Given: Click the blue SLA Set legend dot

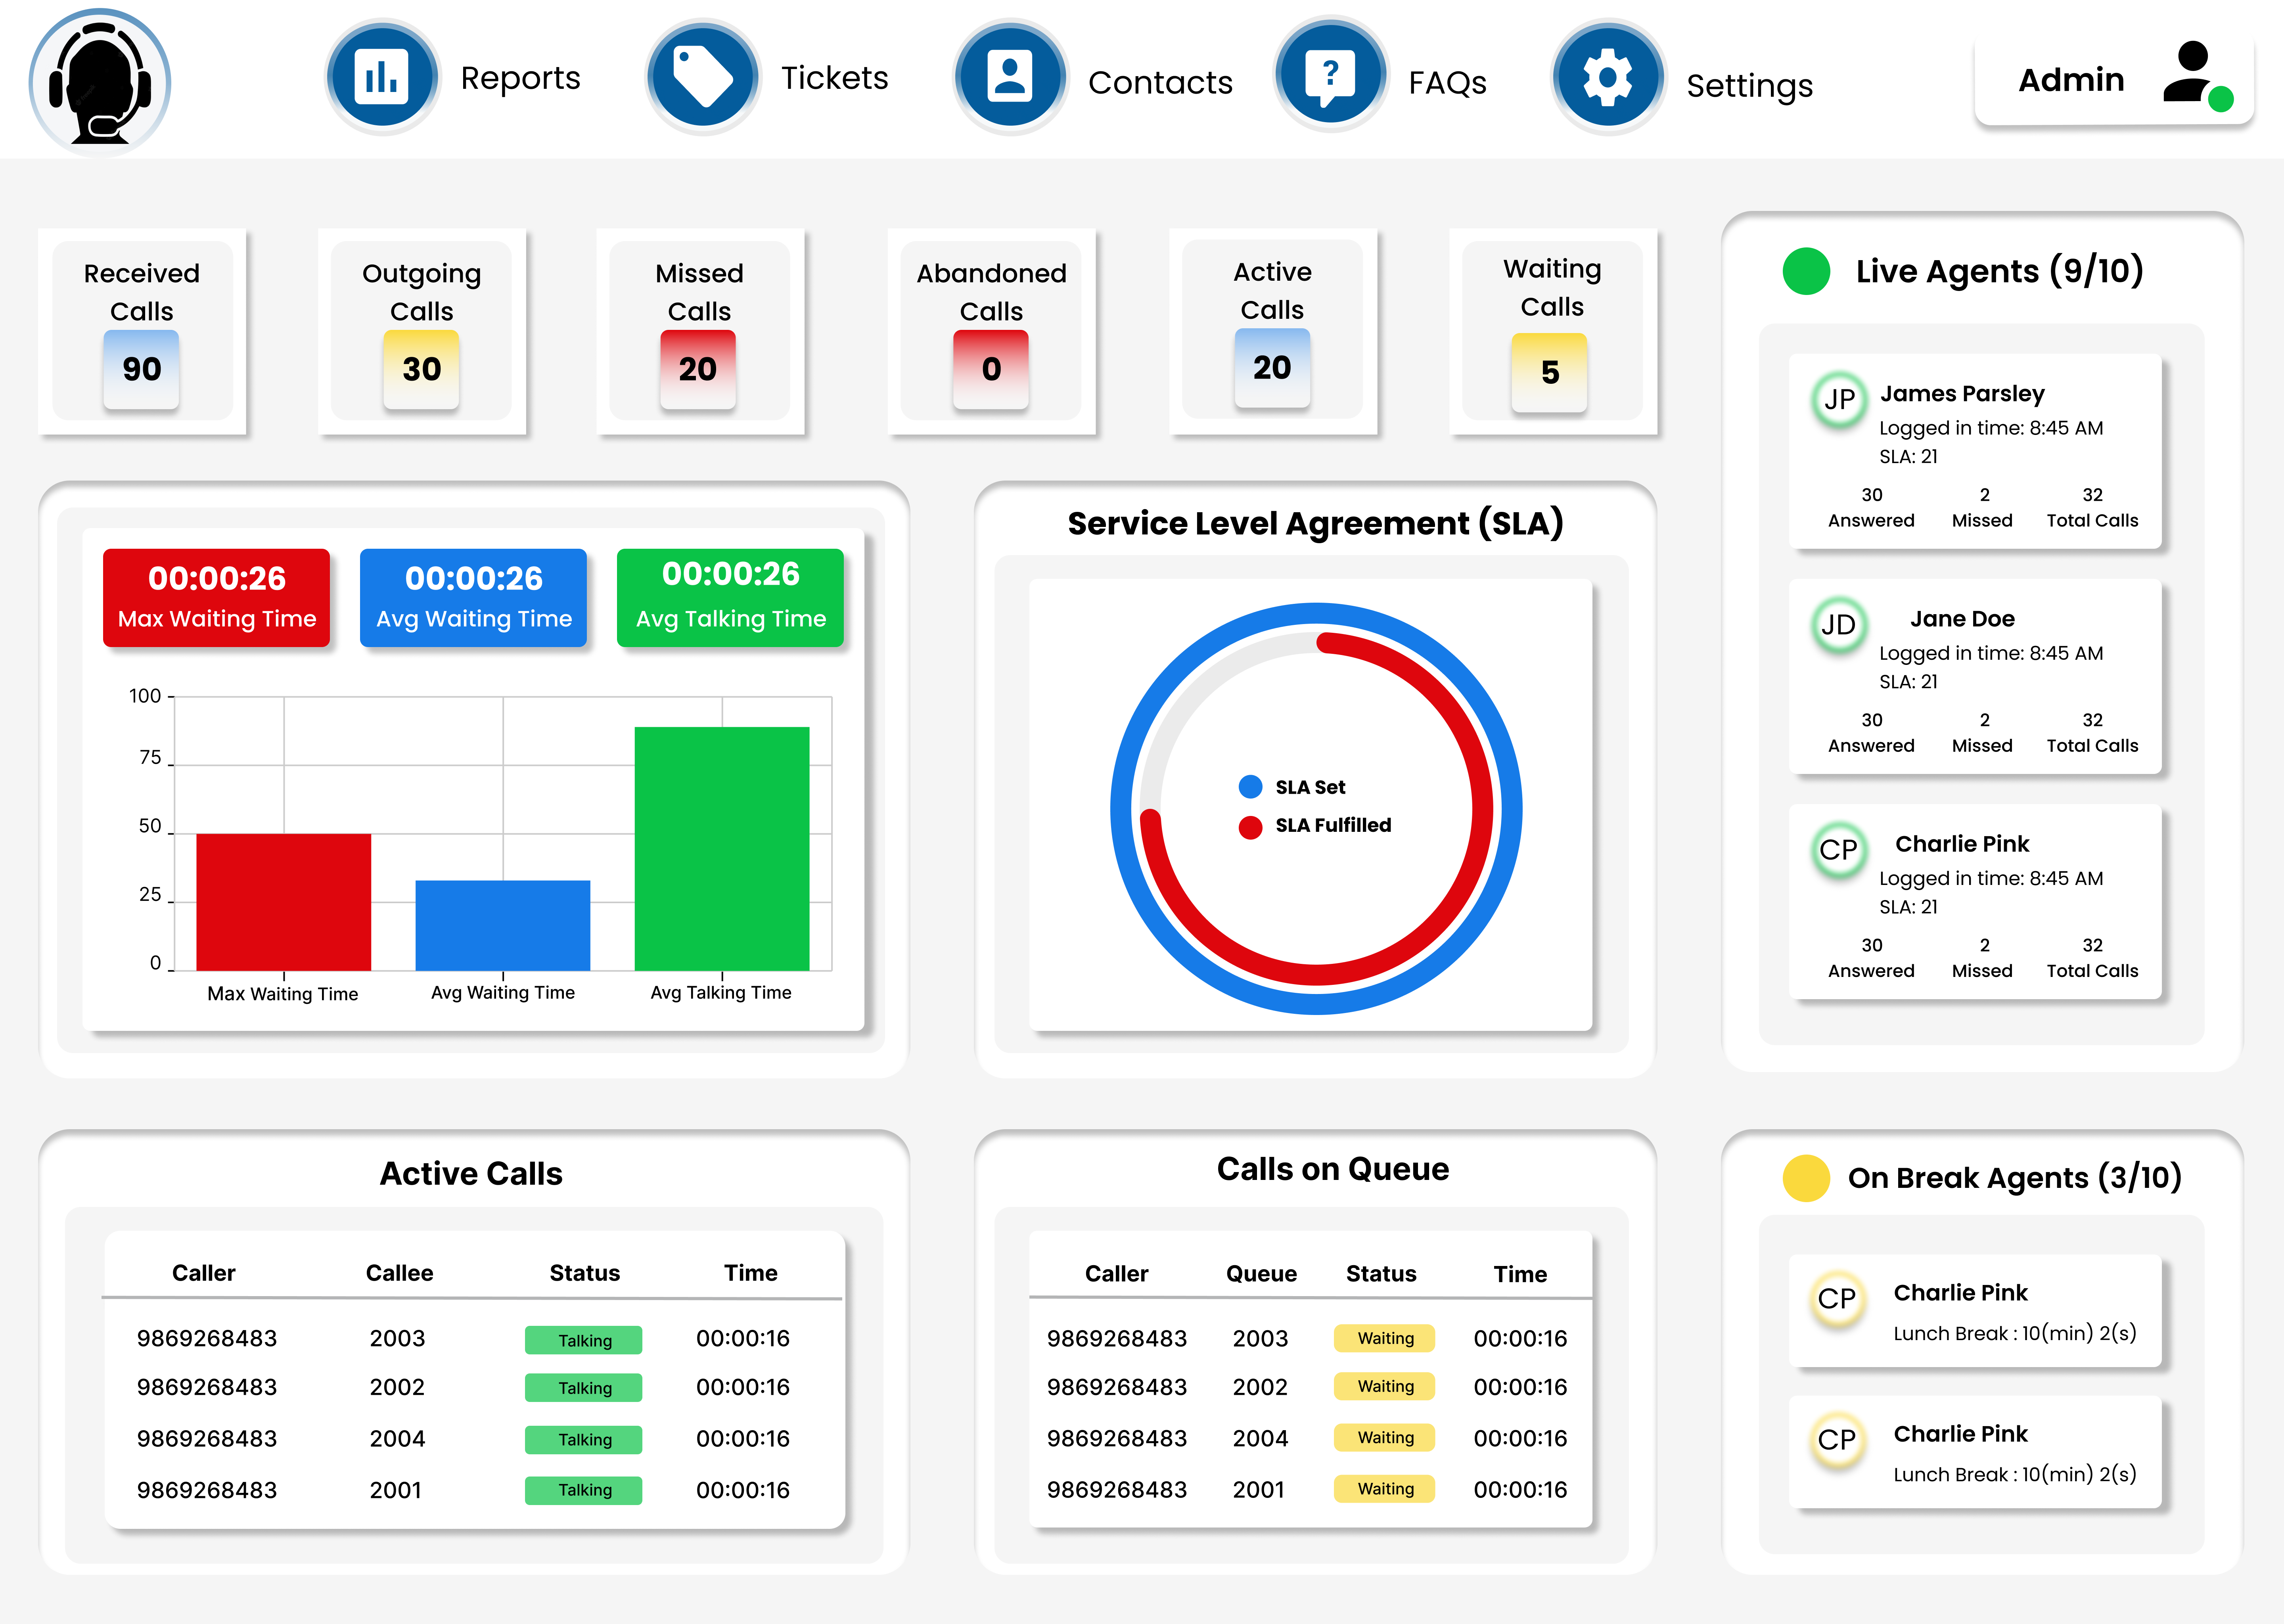Looking at the screenshot, I should tap(1250, 787).
